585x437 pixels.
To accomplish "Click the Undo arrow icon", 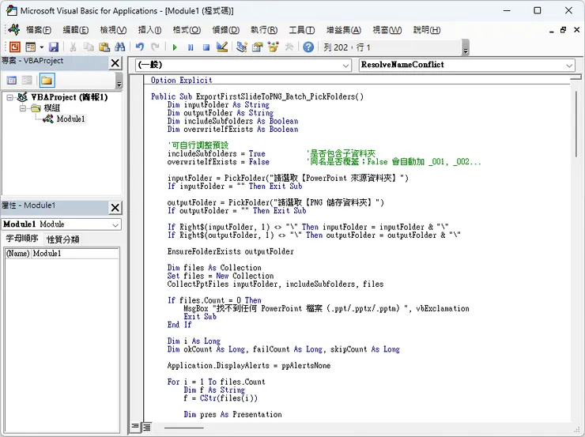I will (140, 47).
